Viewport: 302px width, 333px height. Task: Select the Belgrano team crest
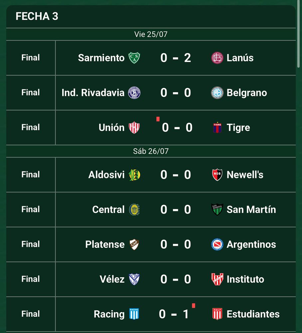coord(217,93)
